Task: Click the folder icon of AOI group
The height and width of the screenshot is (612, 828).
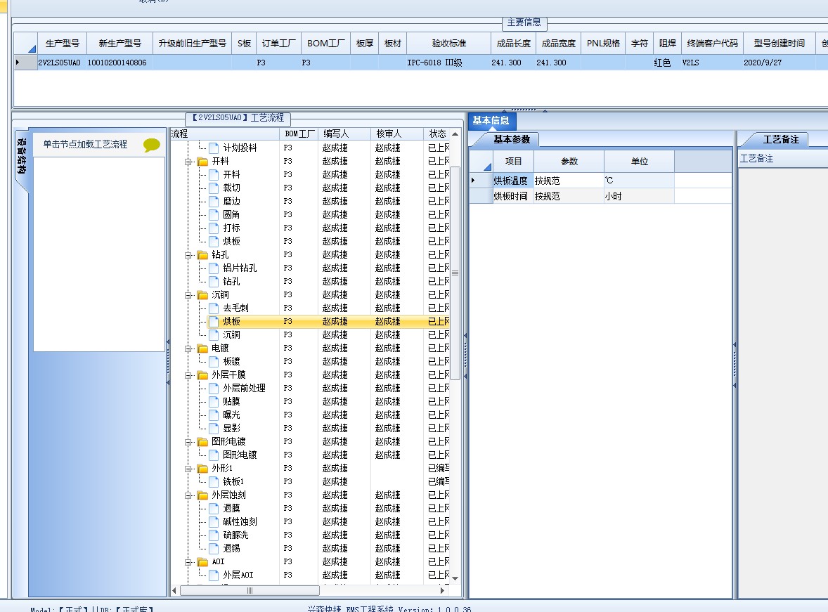Action: point(202,562)
